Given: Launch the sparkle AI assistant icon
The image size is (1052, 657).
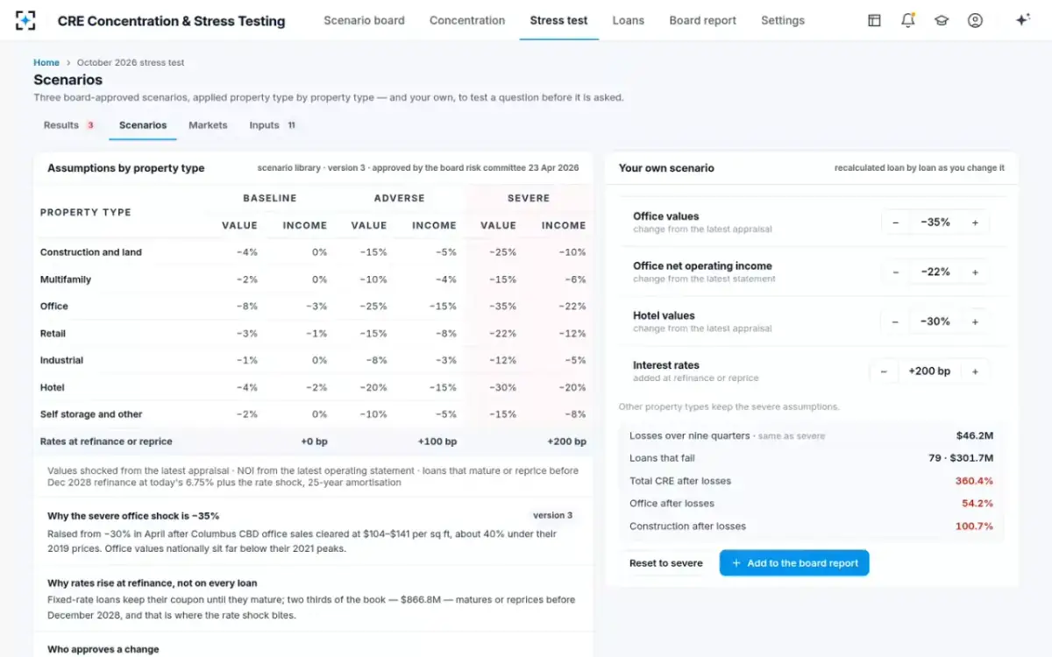Looking at the screenshot, I should coord(1022,20).
